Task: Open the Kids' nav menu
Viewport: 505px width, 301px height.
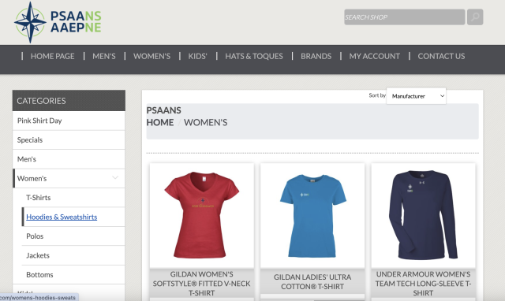Action: (197, 56)
